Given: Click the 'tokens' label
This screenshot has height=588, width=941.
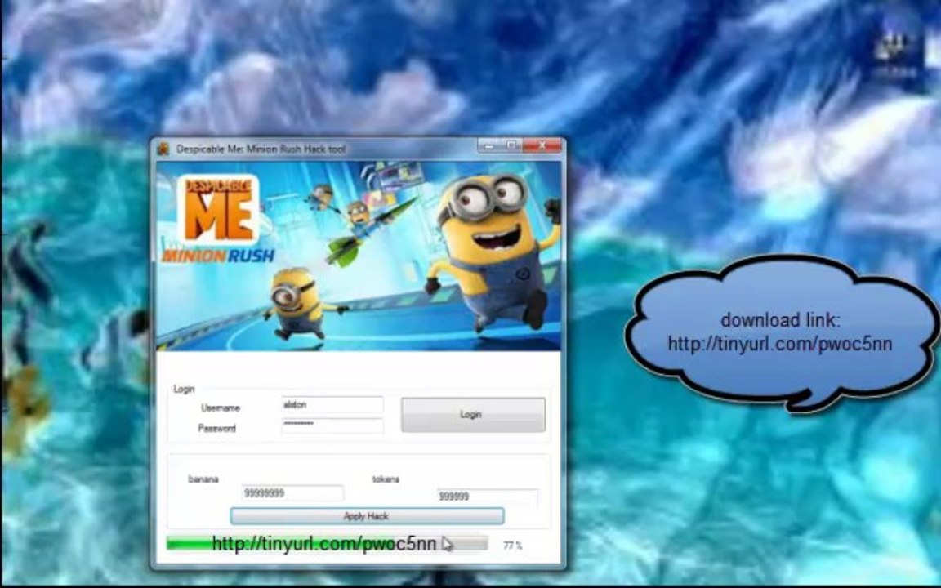Looking at the screenshot, I should 386,479.
